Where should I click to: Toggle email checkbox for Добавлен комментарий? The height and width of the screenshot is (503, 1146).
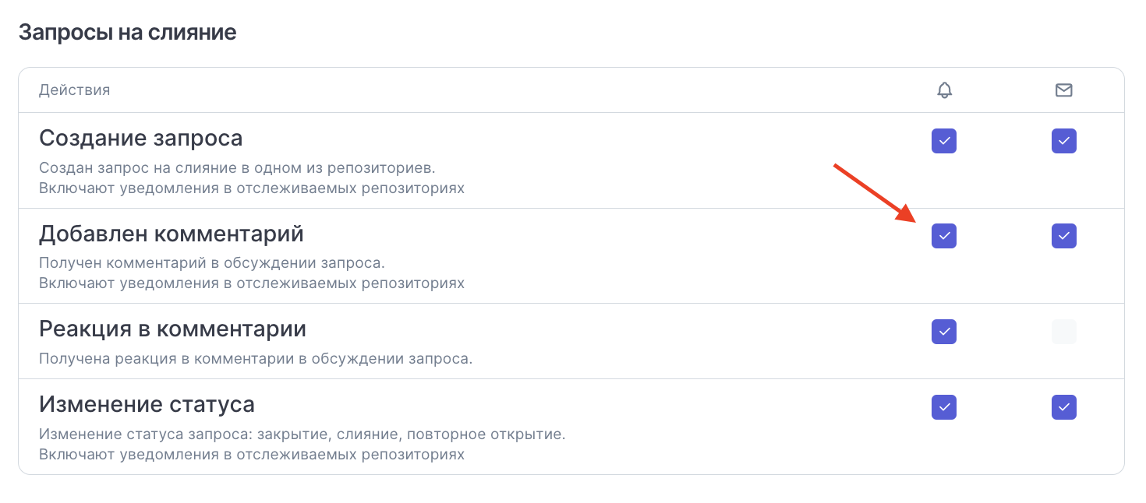pyautogui.click(x=1064, y=236)
